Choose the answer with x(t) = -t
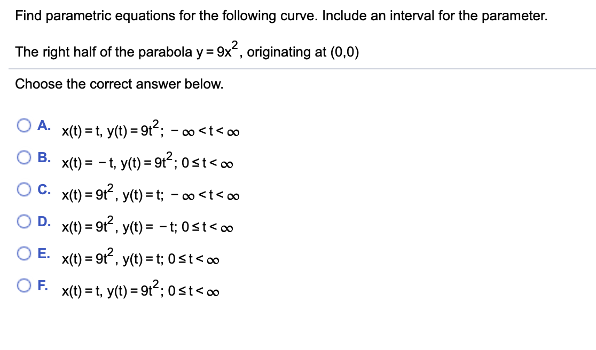Image resolution: width=596 pixels, height=350 pixels. (x=24, y=157)
